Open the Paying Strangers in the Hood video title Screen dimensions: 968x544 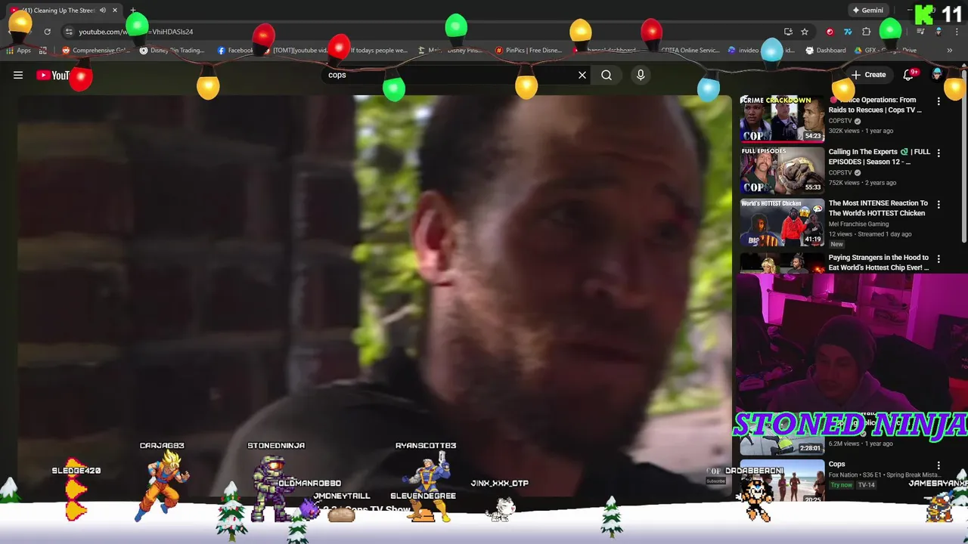click(879, 262)
